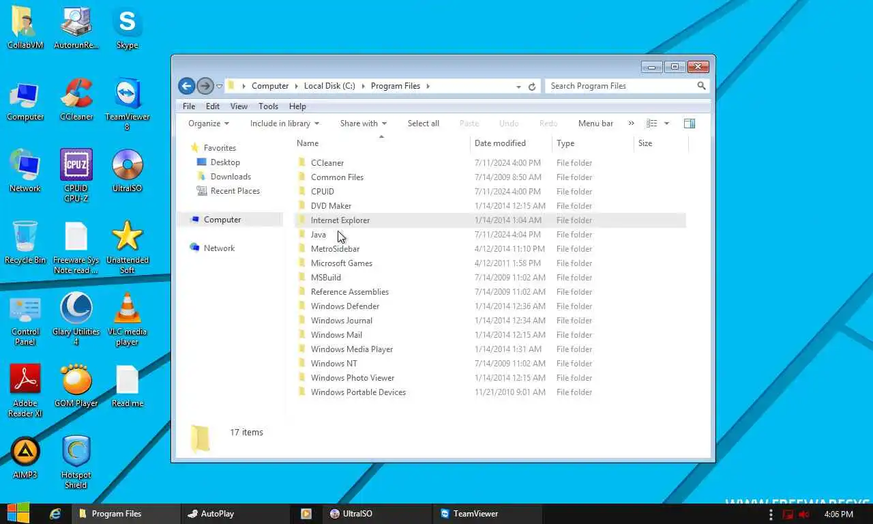Screen dimensions: 873x524
Task: Select the Windows Media Player folder
Action: [352, 349]
